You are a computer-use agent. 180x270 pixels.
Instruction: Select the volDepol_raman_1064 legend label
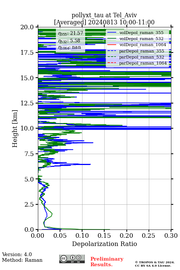(143, 45)
